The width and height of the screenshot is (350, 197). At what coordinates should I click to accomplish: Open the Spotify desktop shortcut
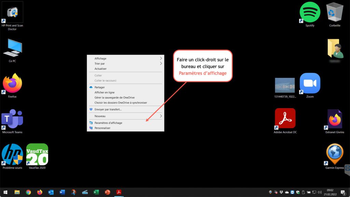pyautogui.click(x=310, y=13)
